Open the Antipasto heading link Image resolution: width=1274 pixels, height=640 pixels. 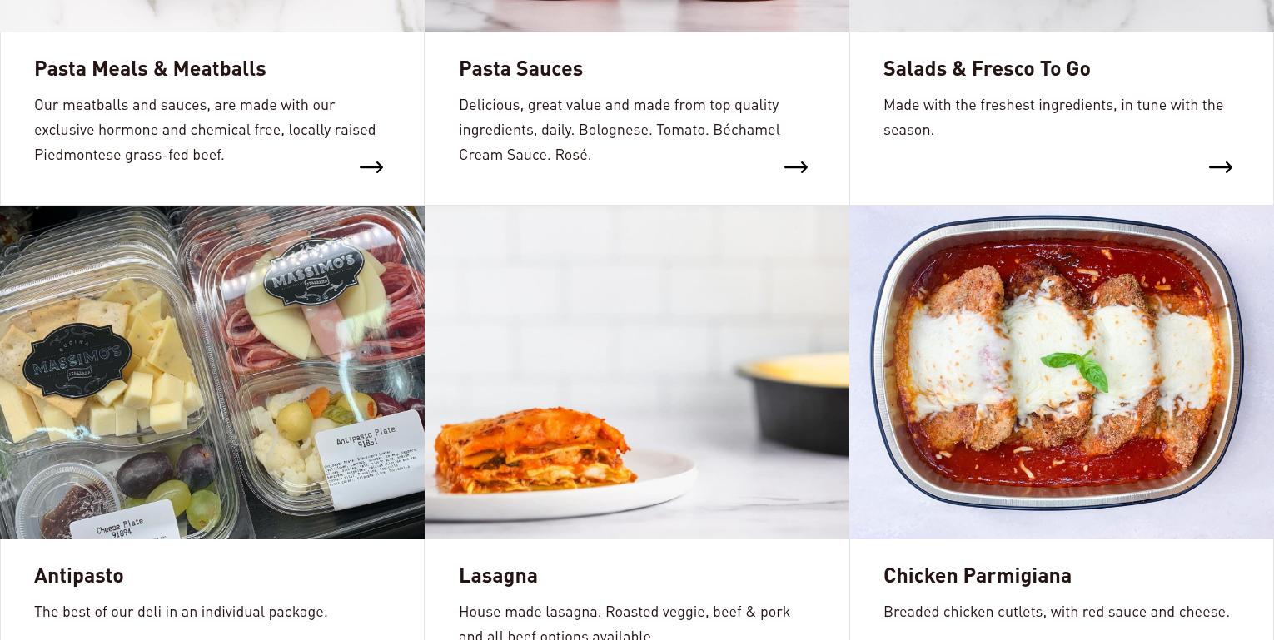point(79,575)
